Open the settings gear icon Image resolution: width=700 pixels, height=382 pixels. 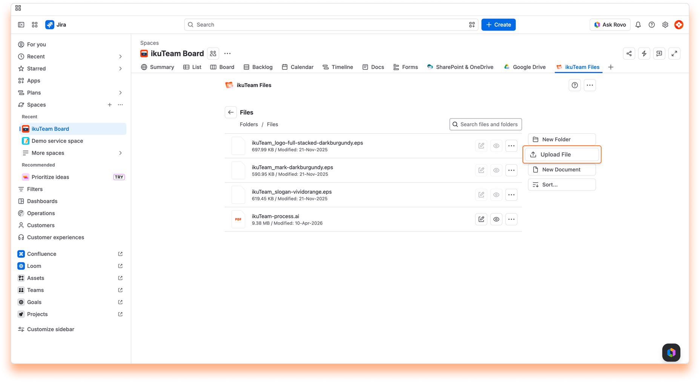(665, 24)
